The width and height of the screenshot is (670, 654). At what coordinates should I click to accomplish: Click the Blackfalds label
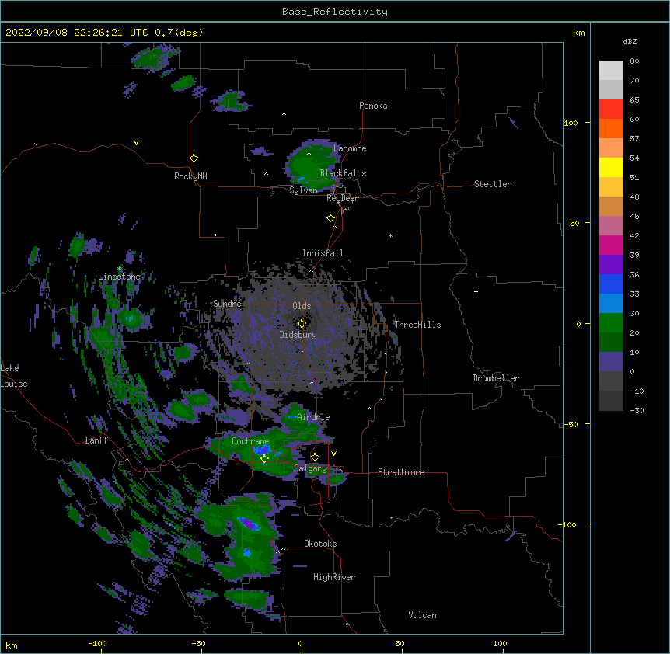click(x=343, y=173)
